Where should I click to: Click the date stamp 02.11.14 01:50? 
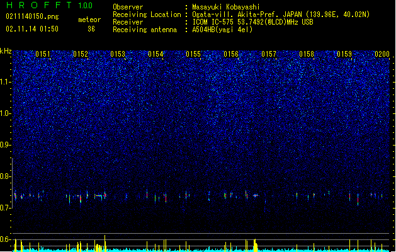click(32, 29)
